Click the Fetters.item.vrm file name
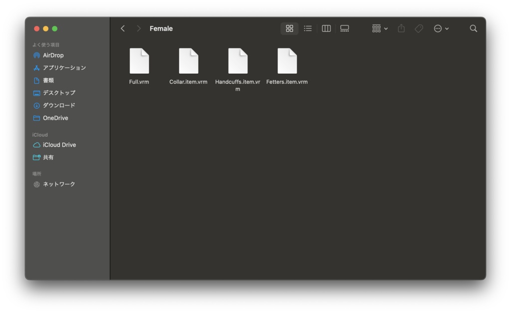The image size is (511, 313). (x=287, y=82)
